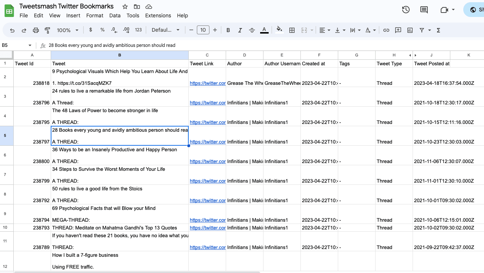Open the Help menu

tap(182, 15)
